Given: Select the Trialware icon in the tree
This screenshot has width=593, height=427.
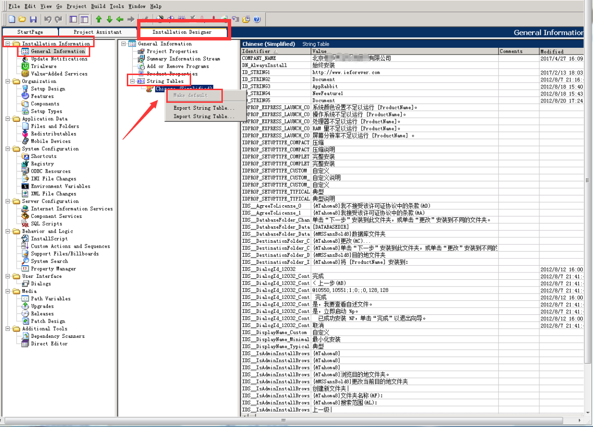Looking at the screenshot, I should [x=25, y=66].
